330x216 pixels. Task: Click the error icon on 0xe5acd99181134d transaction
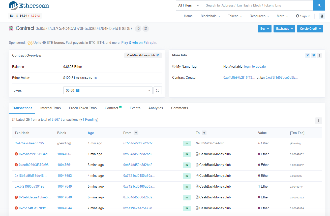[x=16, y=154]
